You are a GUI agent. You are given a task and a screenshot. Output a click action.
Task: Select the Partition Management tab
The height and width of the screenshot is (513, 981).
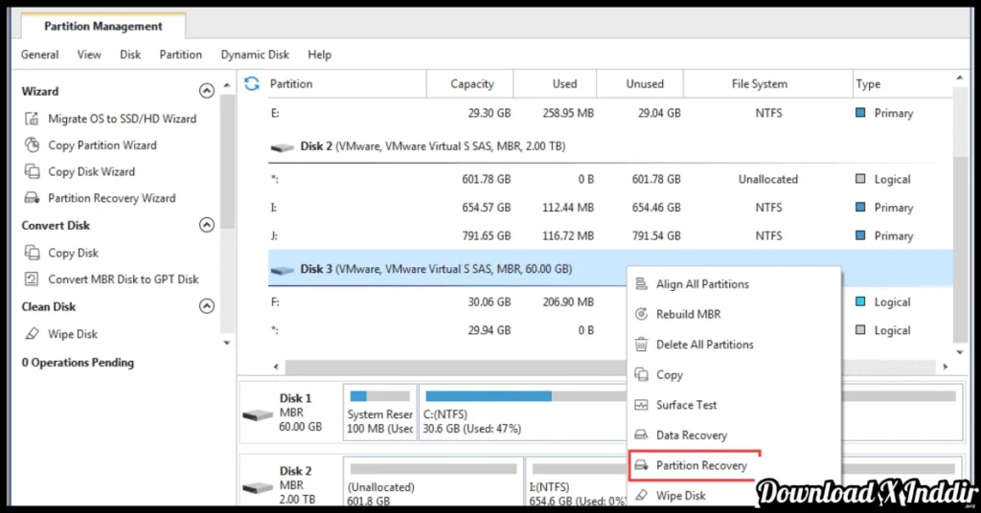(x=103, y=26)
